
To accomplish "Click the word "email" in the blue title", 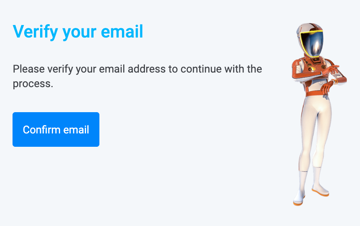I will pyautogui.click(x=122, y=32).
